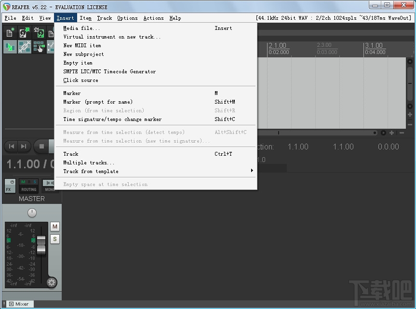Choose Virtual instrument on new track
Image resolution: width=416 pixels, height=309 pixels.
tap(156, 37)
